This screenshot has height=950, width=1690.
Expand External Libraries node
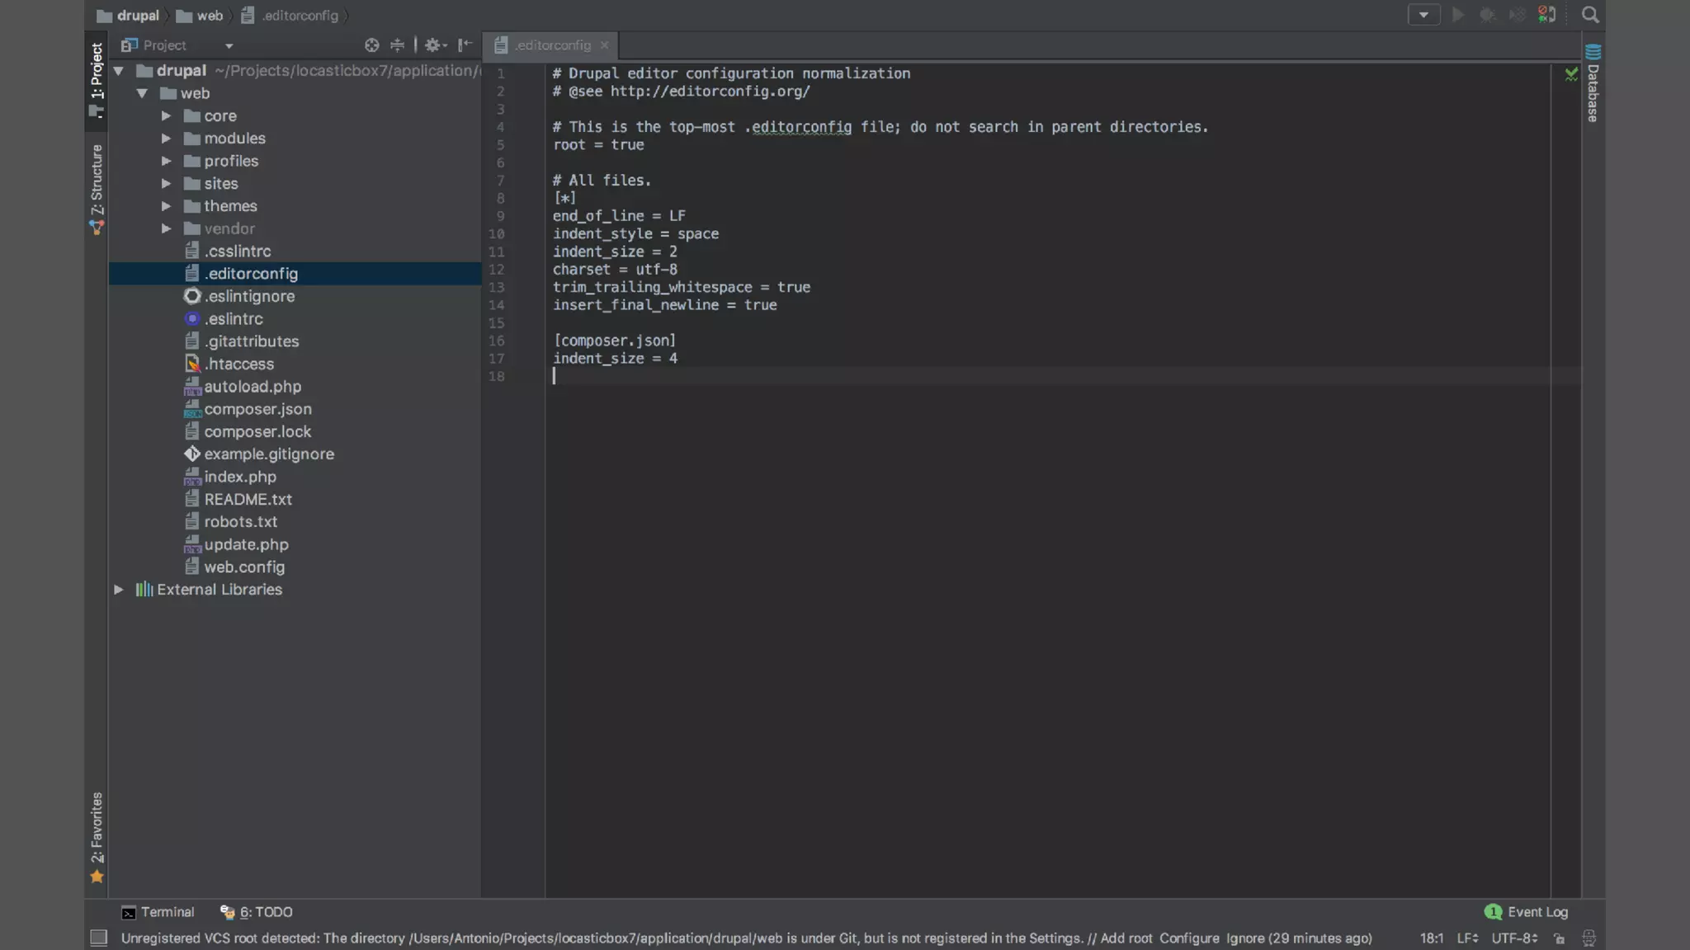tap(118, 589)
